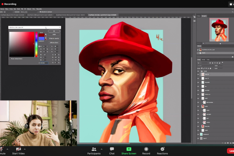Screen dimensions: 234x156
Task: Click the canvas vertical scrollbar
Action: (191, 78)
